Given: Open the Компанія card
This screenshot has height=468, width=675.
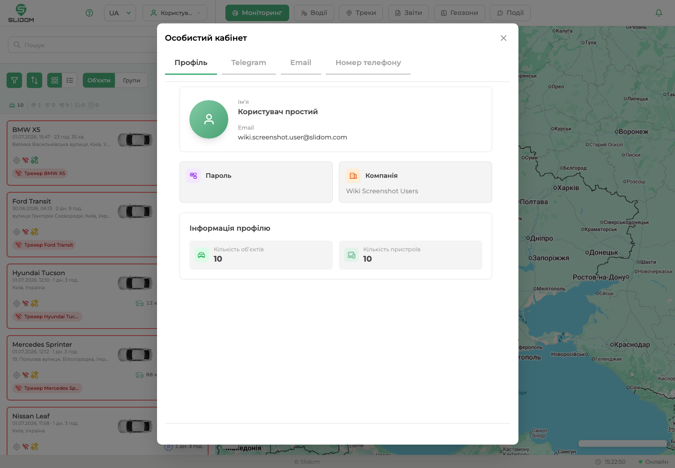Looking at the screenshot, I should tap(415, 182).
